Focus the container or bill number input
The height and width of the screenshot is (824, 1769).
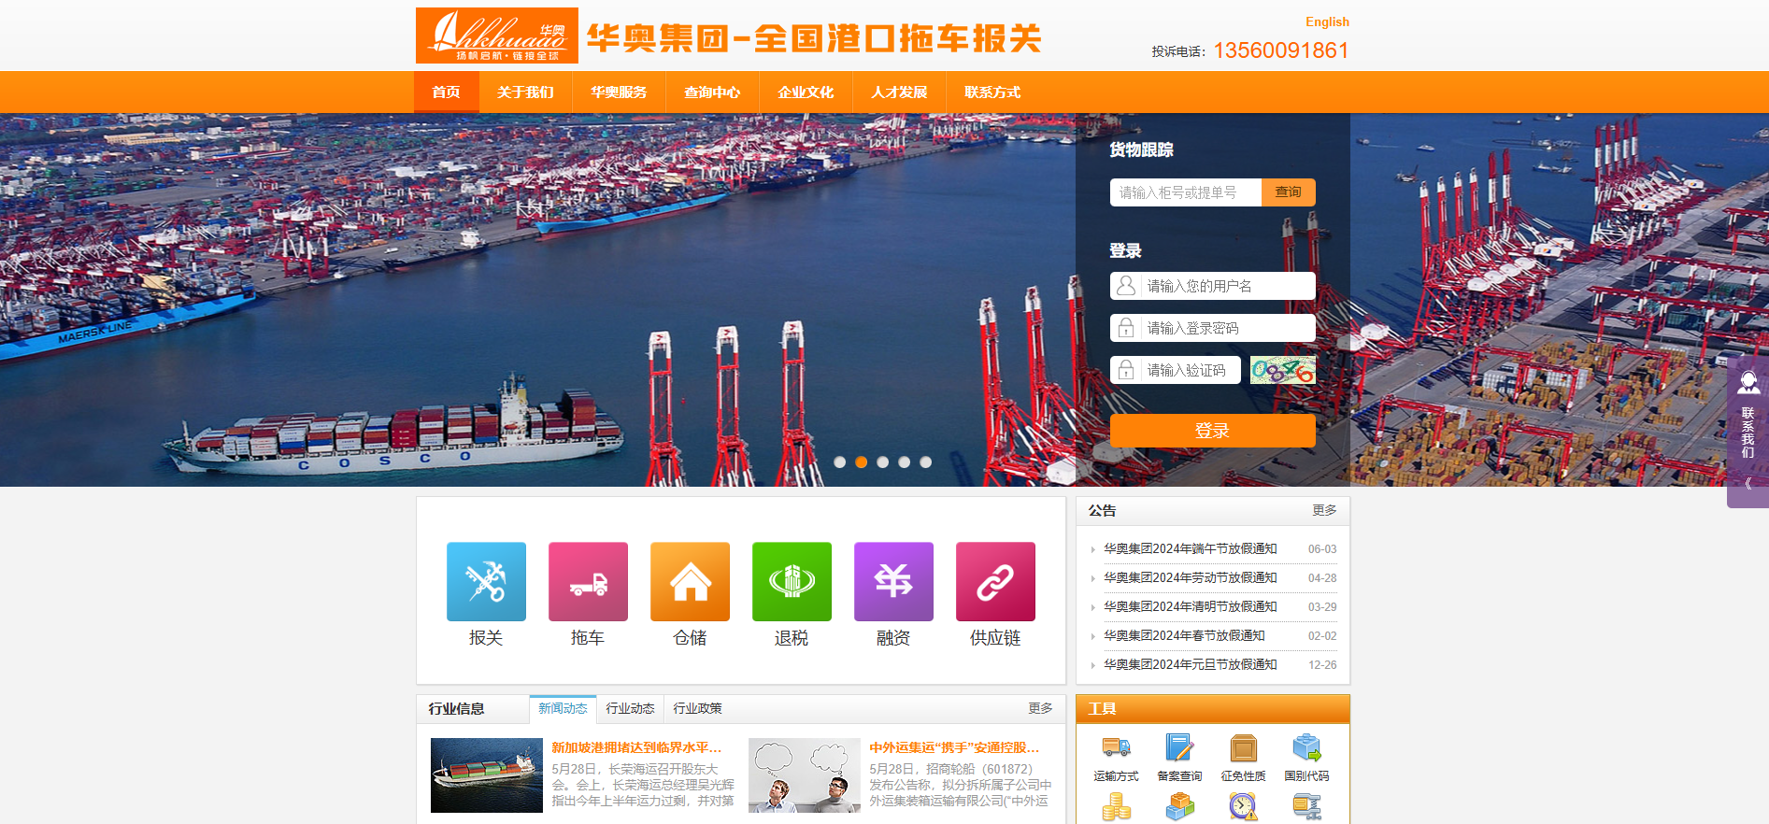(1186, 192)
